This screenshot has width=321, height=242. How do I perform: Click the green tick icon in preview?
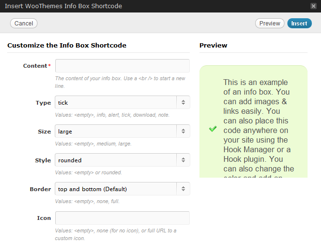(x=213, y=129)
